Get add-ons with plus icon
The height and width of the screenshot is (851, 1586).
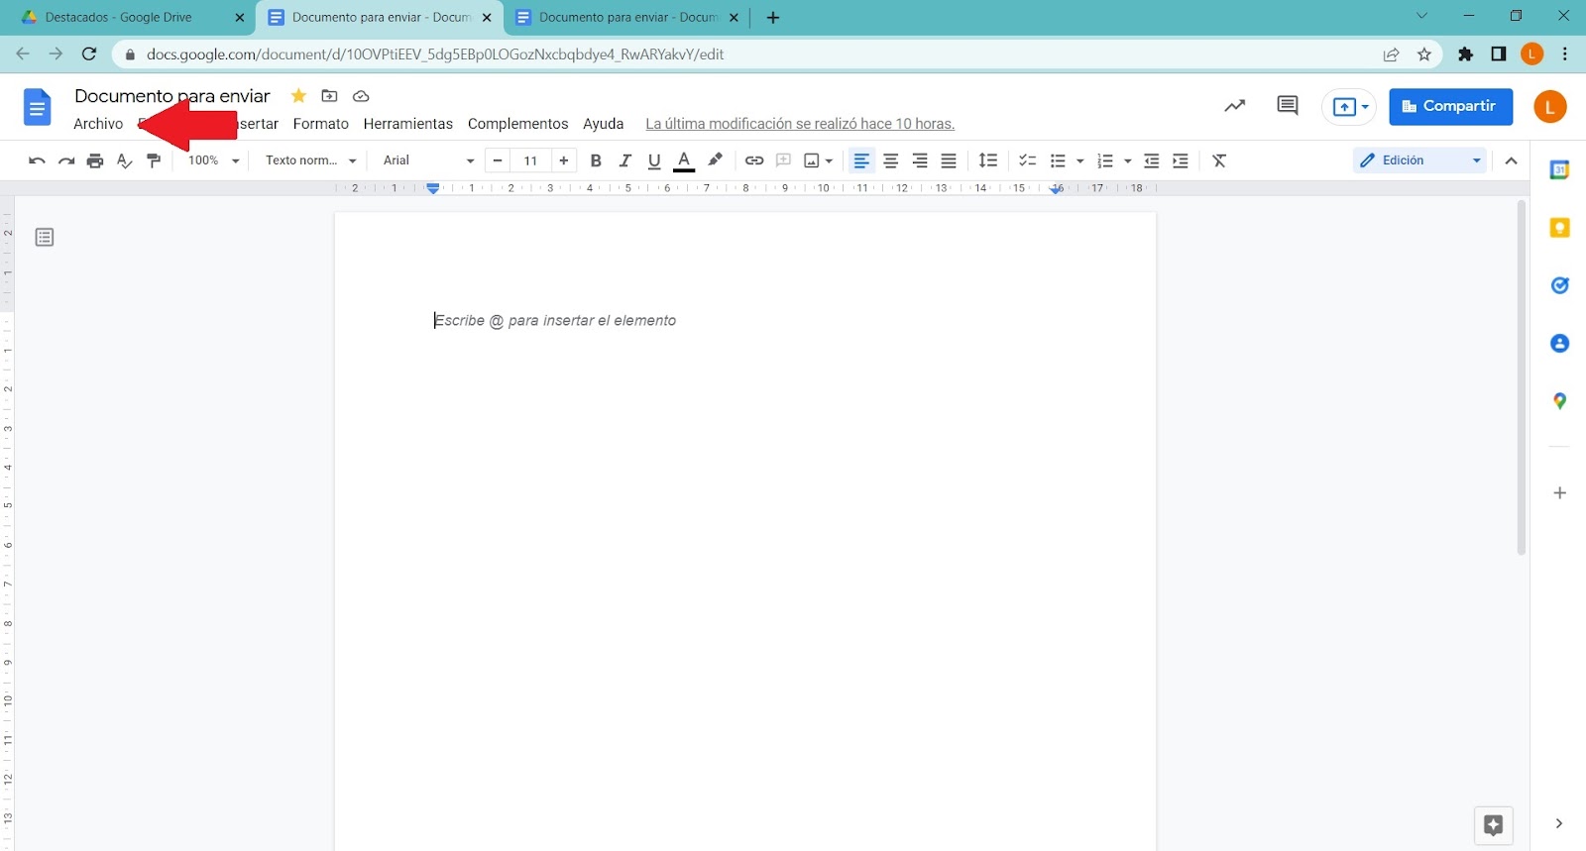pos(1559,492)
